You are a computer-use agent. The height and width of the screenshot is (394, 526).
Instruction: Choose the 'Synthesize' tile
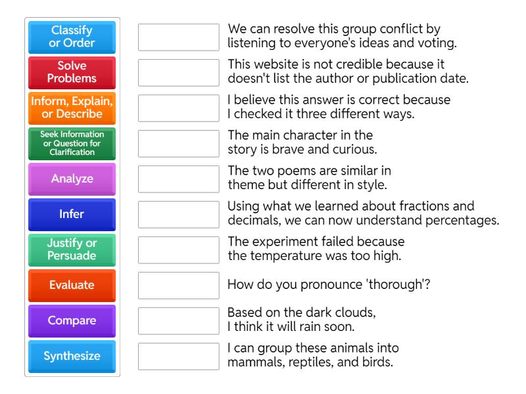point(72,357)
